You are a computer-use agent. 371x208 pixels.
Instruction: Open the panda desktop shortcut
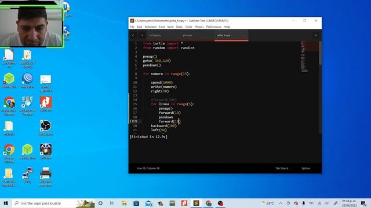coord(46,151)
